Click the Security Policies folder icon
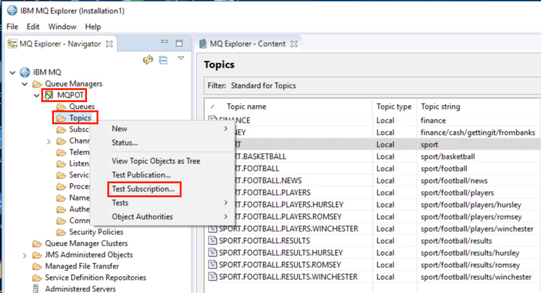541x293 pixels. click(x=62, y=232)
